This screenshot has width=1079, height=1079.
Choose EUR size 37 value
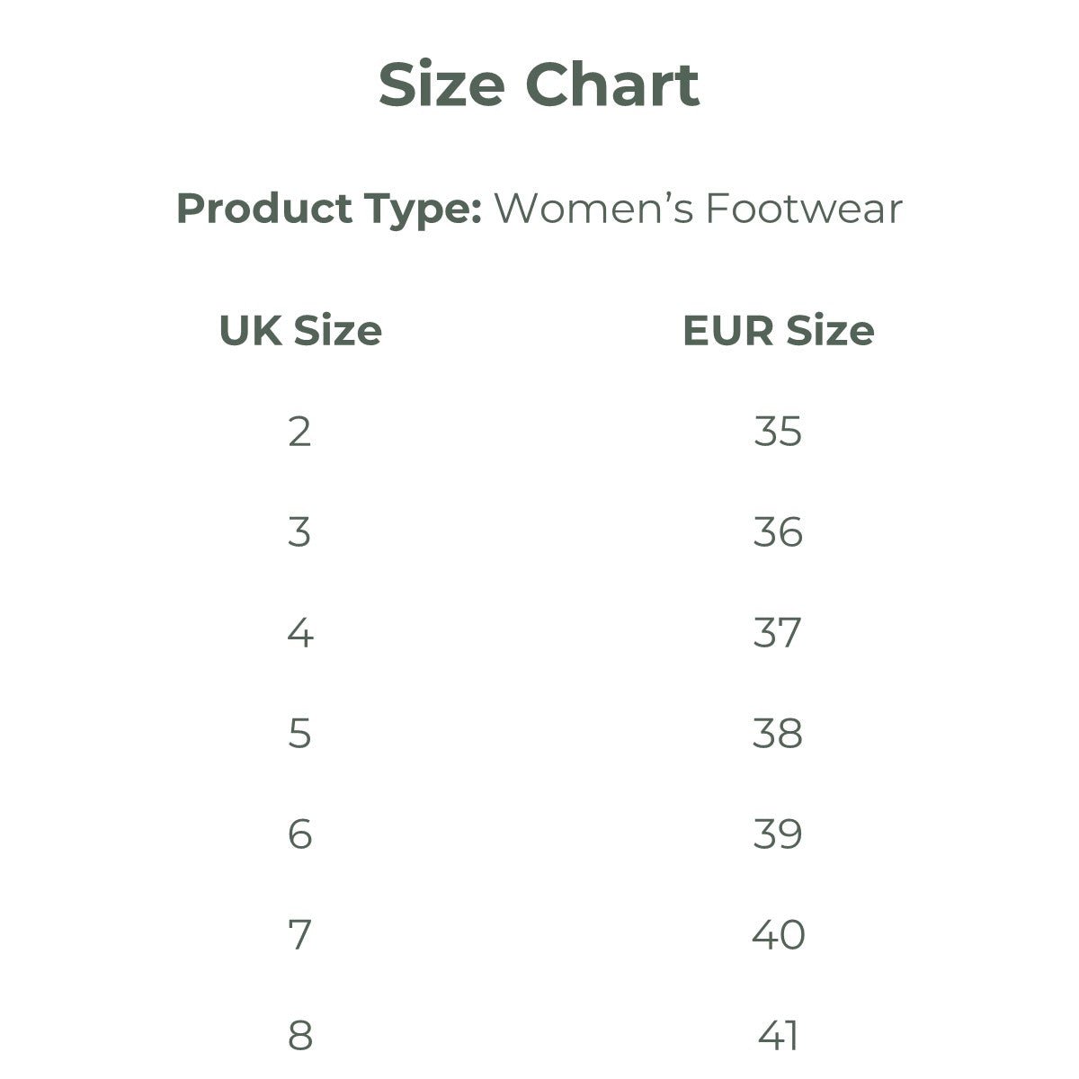point(778,633)
